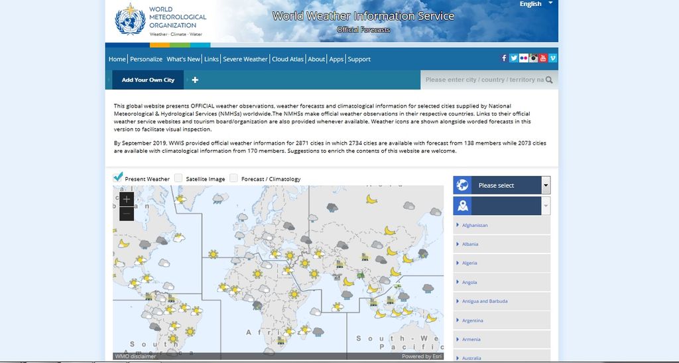679x363 pixels.
Task: Zoom in the weather map
Action: 127,199
